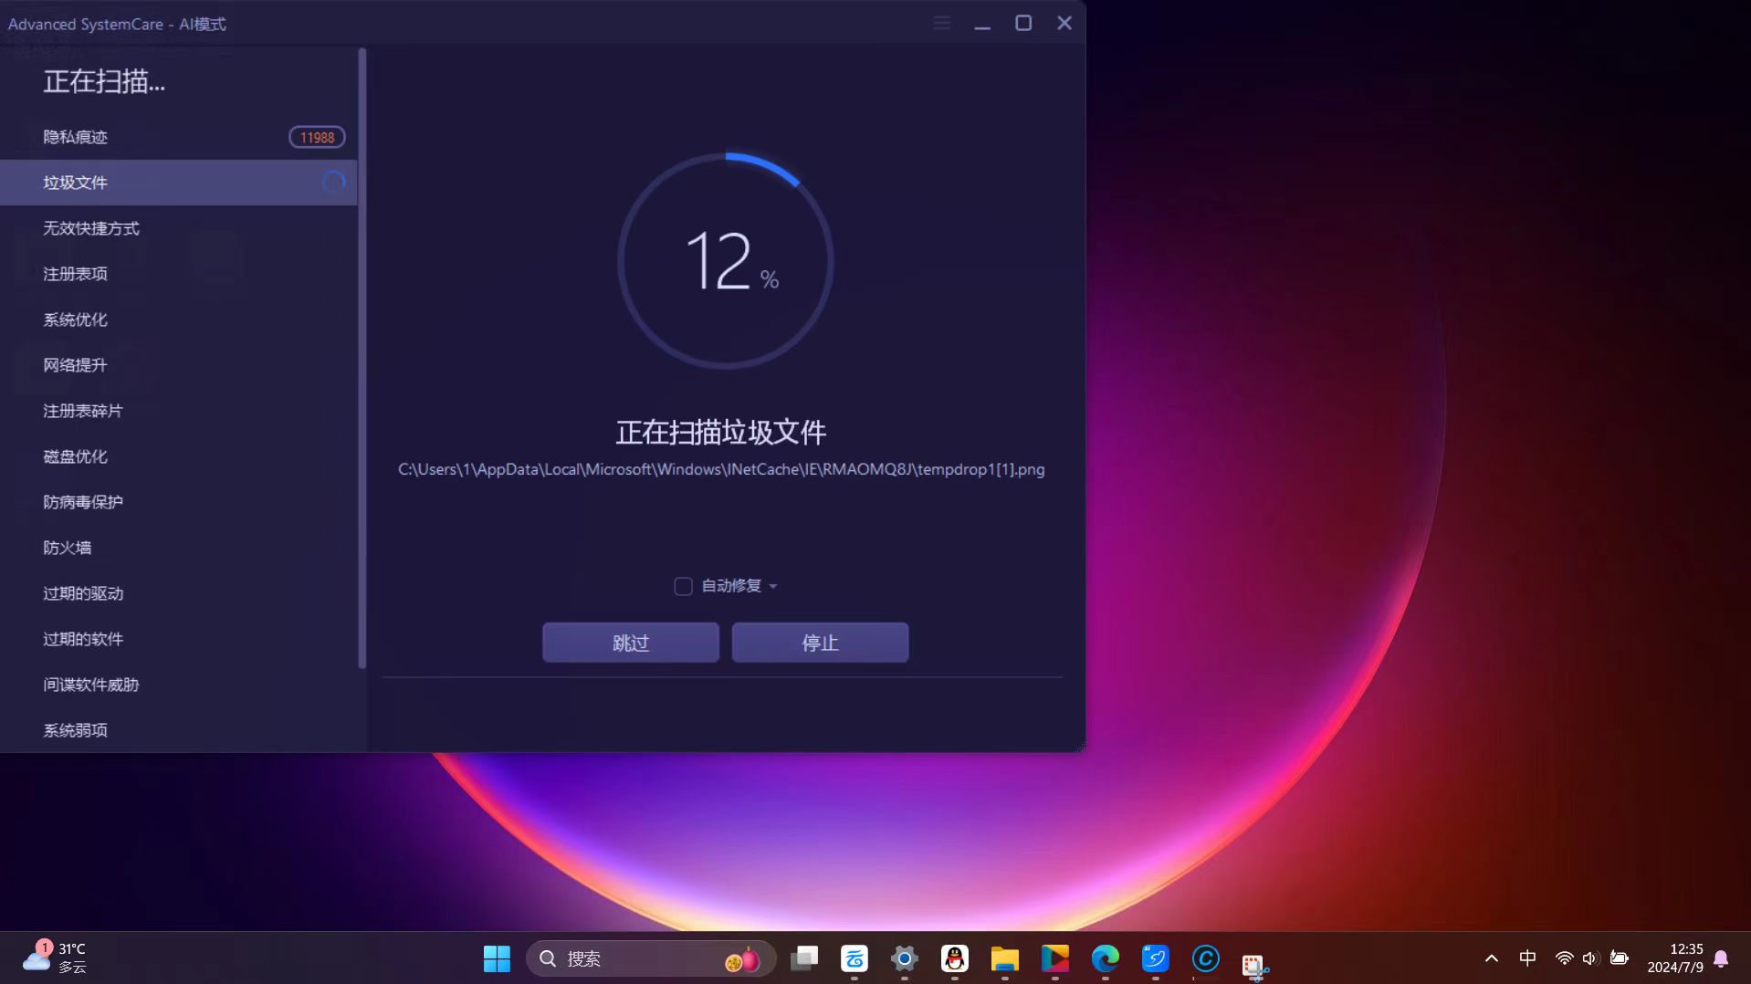The width and height of the screenshot is (1751, 984).
Task: Click the 跳过 button
Action: point(630,643)
